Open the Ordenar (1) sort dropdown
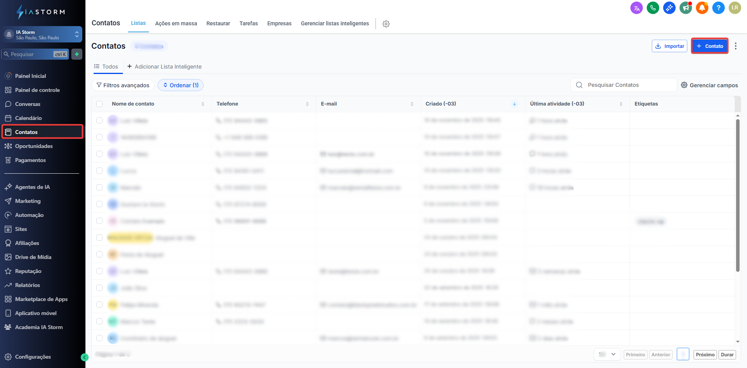This screenshot has width=747, height=368. point(181,85)
